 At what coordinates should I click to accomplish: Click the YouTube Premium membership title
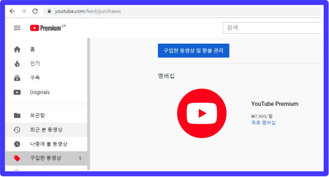click(275, 104)
